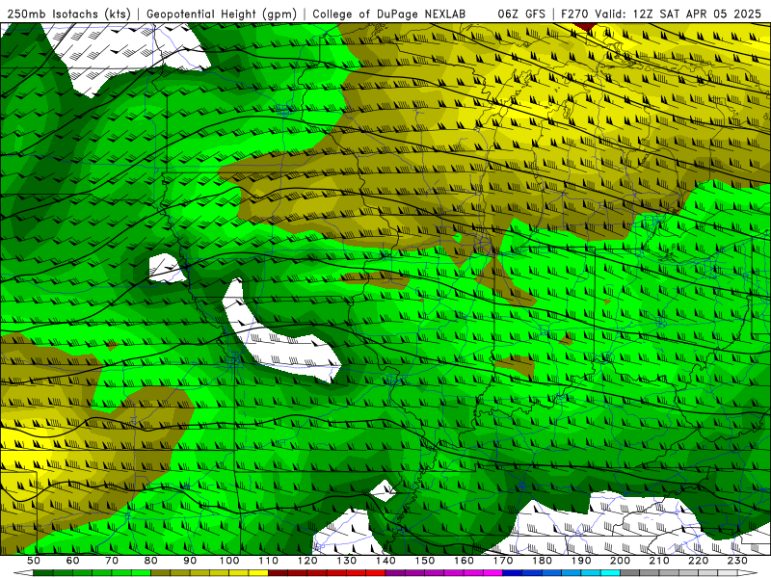Screen dimensions: 771x578
Task: Click the '60' value on the color scale
Action: point(72,561)
